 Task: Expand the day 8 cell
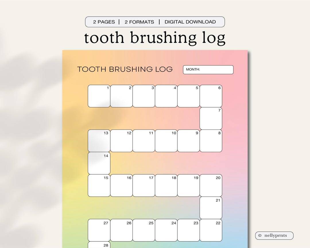click(x=211, y=141)
